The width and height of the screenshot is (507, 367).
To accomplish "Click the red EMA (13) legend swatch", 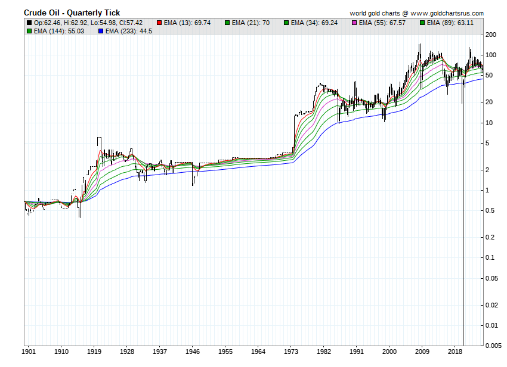I will pos(159,23).
